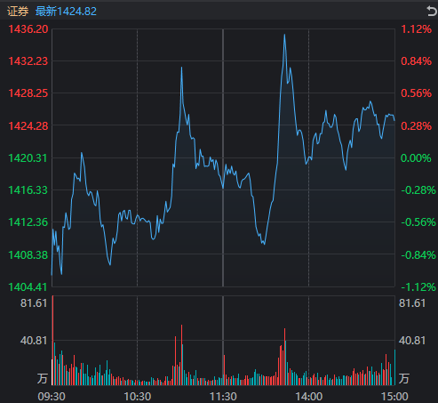438x403 pixels.
Task: Click the 证券 title label
Action: point(18,12)
